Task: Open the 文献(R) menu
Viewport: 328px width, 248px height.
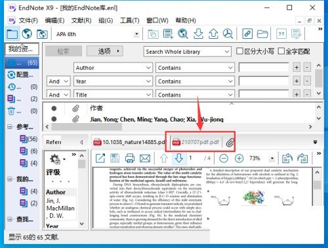Action: (81, 20)
